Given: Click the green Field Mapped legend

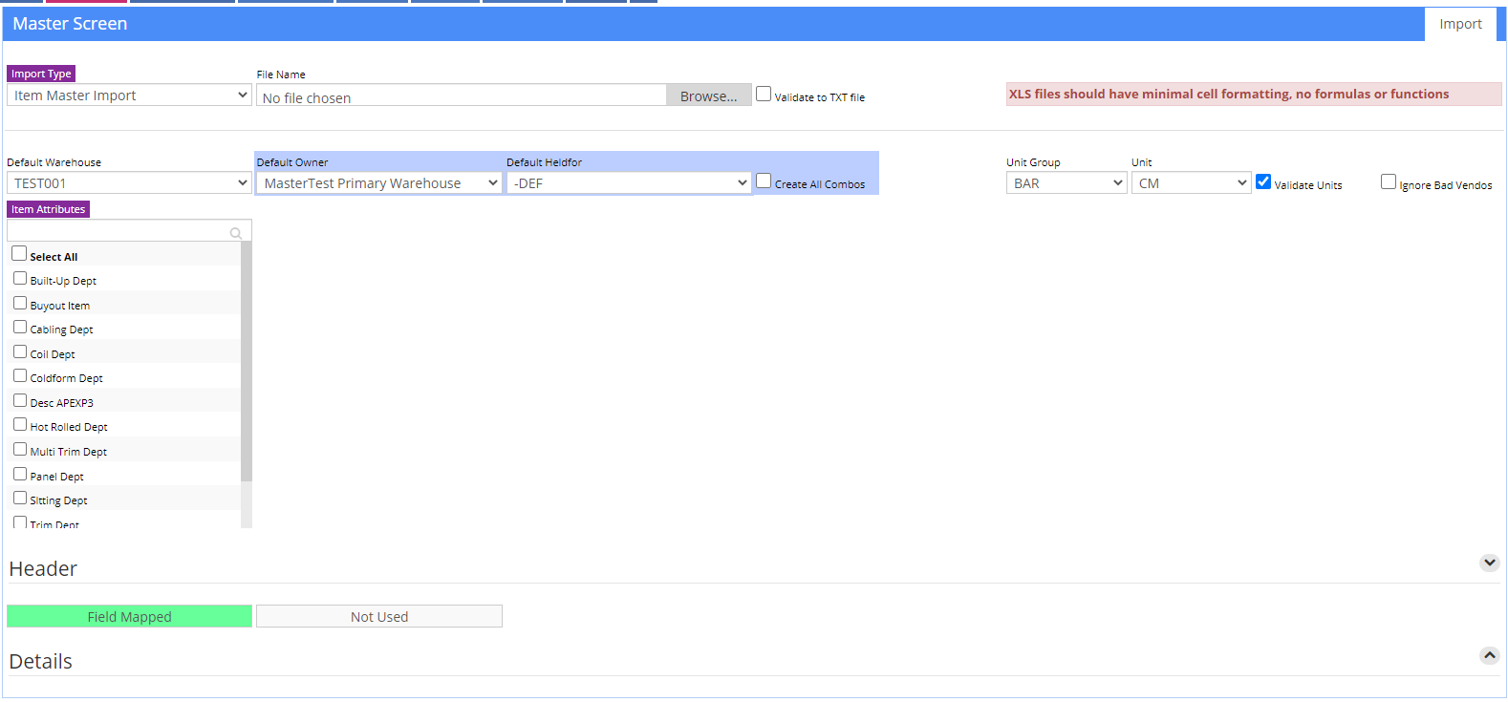Looking at the screenshot, I should point(129,616).
